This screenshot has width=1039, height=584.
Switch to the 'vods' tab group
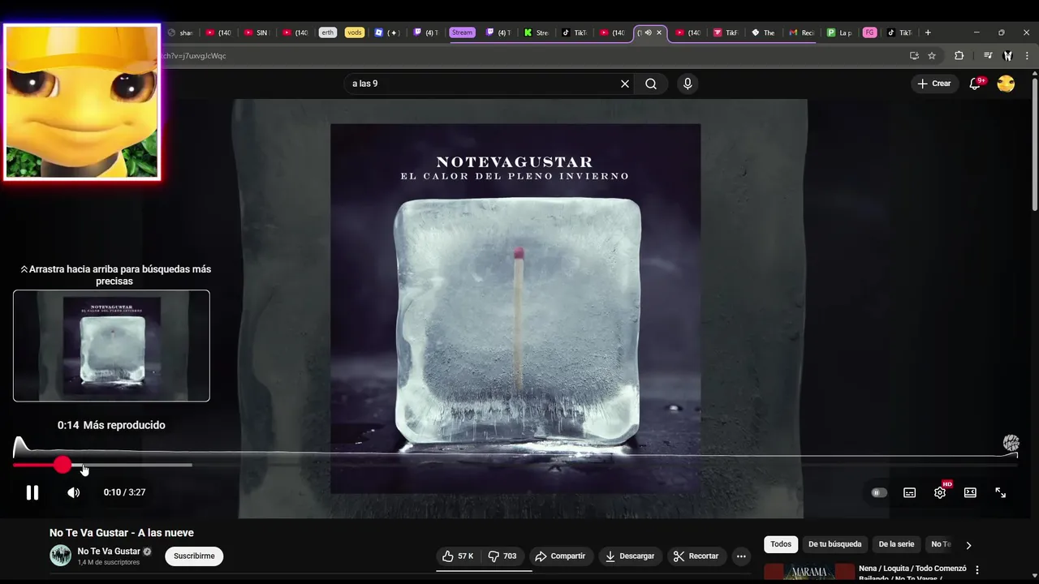coord(354,32)
